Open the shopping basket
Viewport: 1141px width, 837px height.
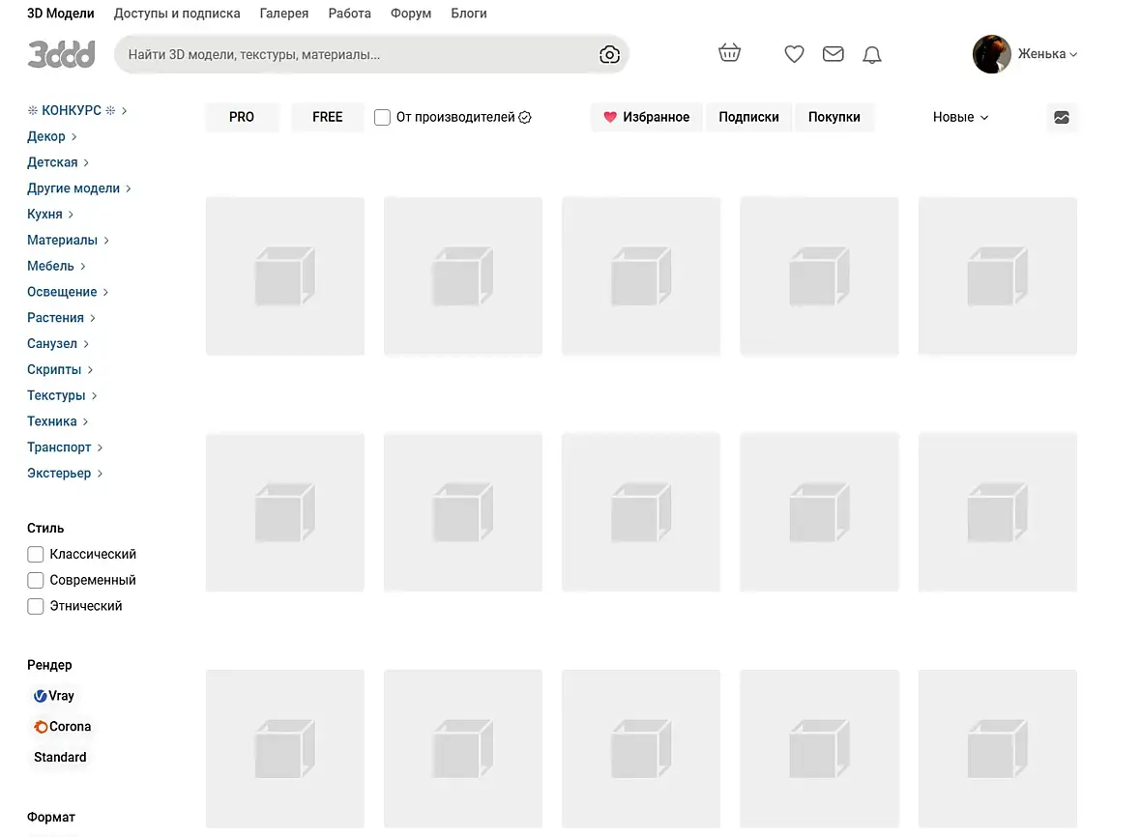pos(729,53)
